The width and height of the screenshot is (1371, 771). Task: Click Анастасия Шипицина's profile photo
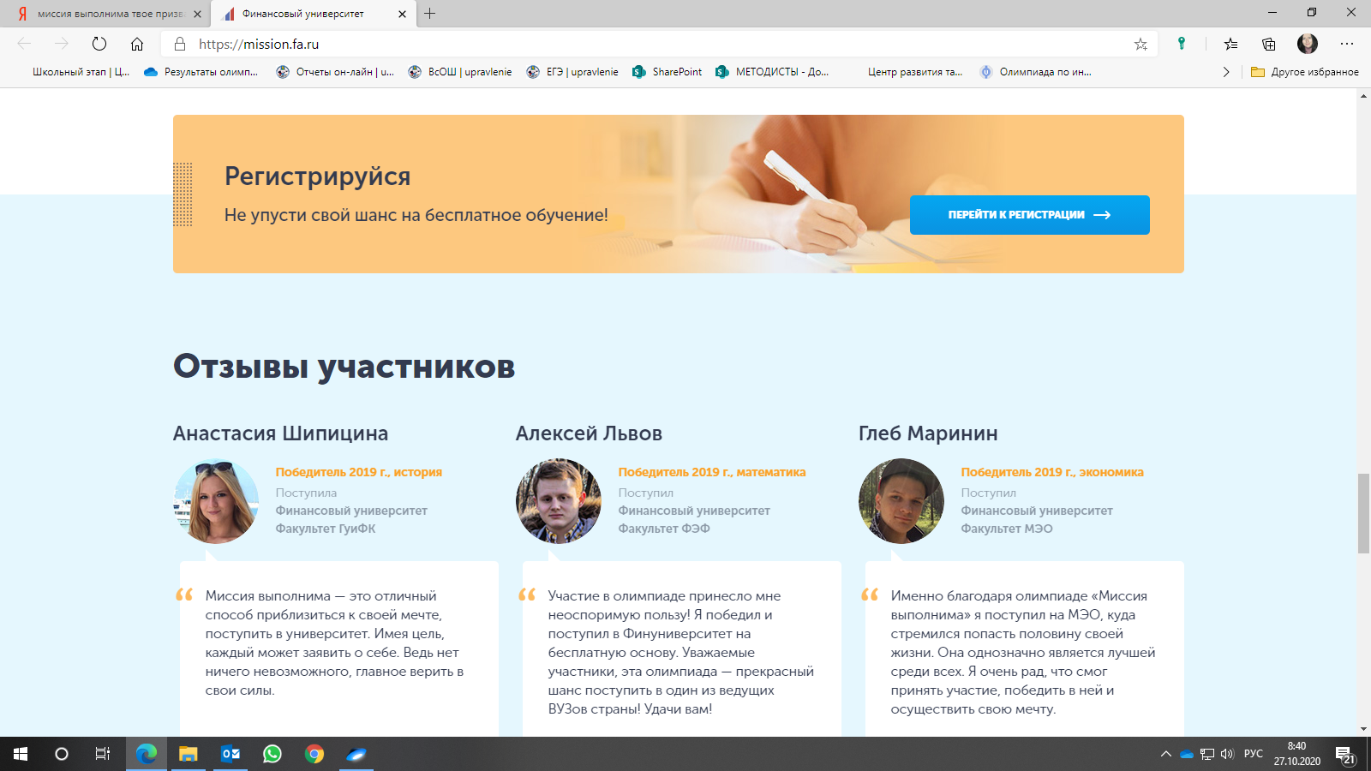click(x=216, y=501)
